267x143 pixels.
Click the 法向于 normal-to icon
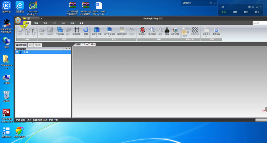(x=132, y=30)
